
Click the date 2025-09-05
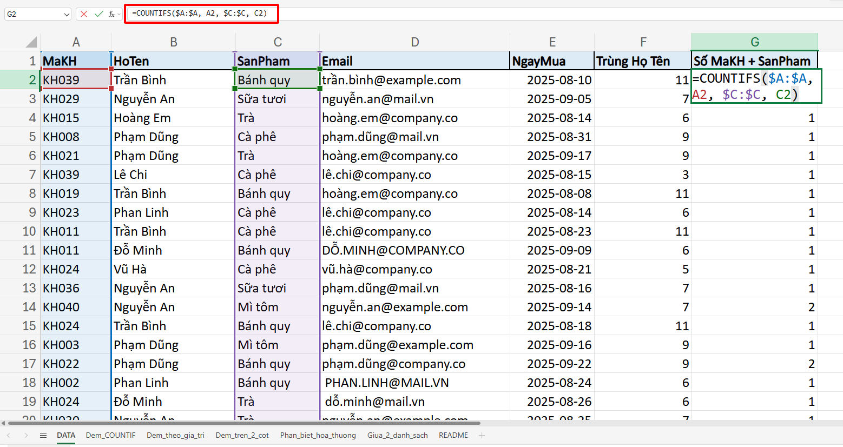click(x=552, y=99)
